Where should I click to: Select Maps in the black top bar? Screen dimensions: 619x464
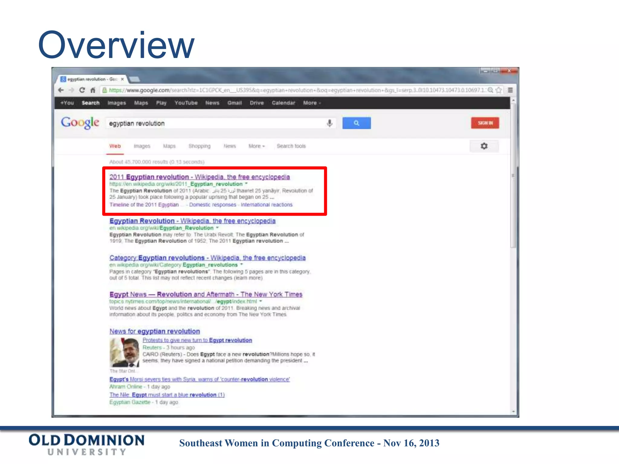pyautogui.click(x=141, y=103)
